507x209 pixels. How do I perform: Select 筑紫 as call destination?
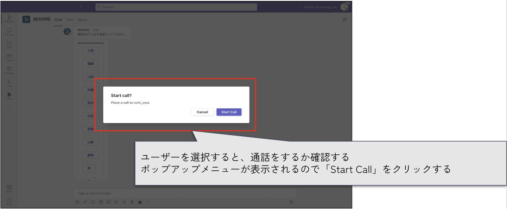pyautogui.click(x=90, y=129)
